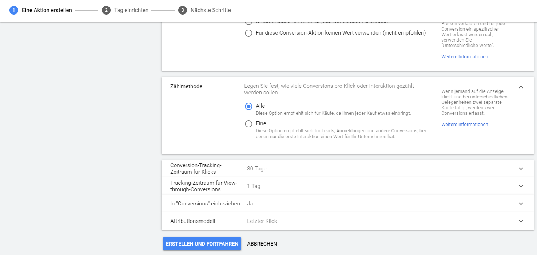The width and height of the screenshot is (537, 255).
Task: Select 'Alle' counting method radio
Action: [x=248, y=106]
